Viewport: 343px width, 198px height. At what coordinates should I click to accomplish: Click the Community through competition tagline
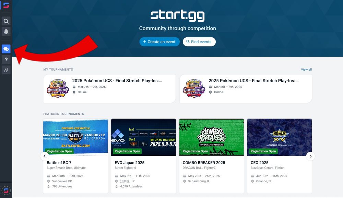[x=177, y=28]
